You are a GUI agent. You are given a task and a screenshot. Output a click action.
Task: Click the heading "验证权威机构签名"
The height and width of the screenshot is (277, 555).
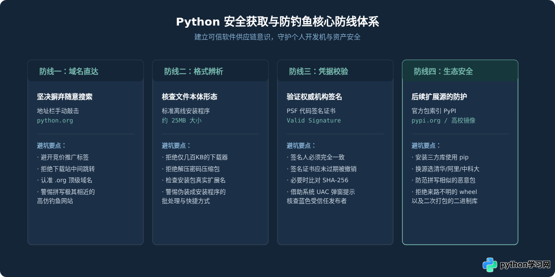314,97
